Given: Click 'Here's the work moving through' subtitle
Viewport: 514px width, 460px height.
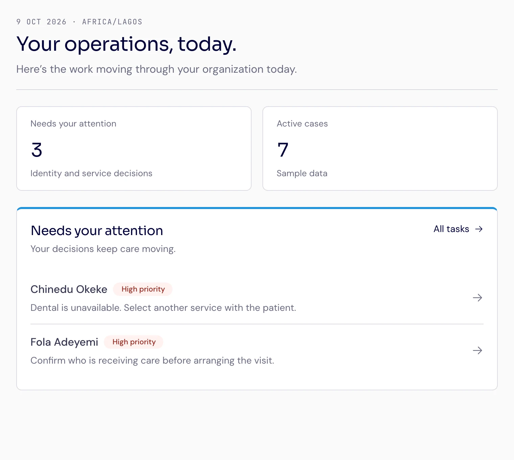Looking at the screenshot, I should 157,69.
